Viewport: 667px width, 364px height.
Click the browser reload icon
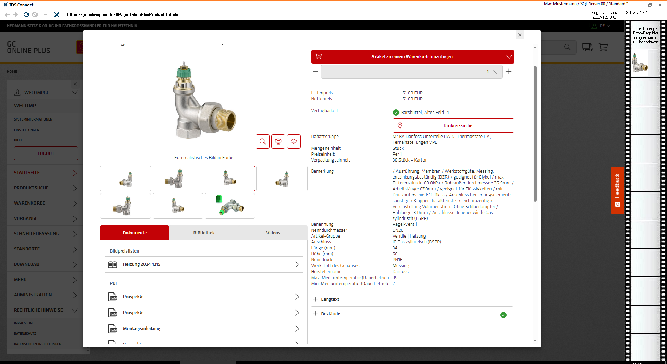(x=26, y=15)
